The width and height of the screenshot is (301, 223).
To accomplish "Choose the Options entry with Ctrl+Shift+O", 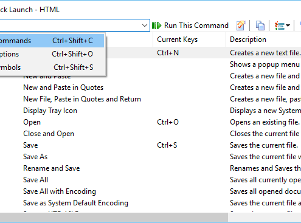I will 52,54.
